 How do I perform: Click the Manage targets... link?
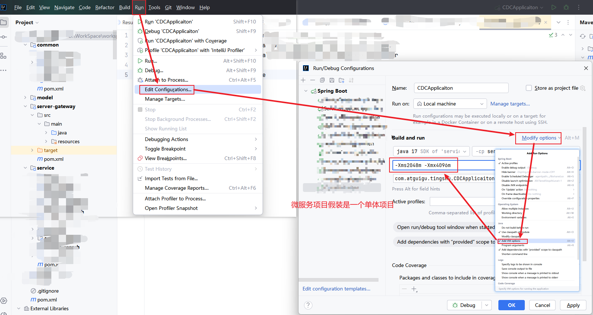tap(510, 104)
